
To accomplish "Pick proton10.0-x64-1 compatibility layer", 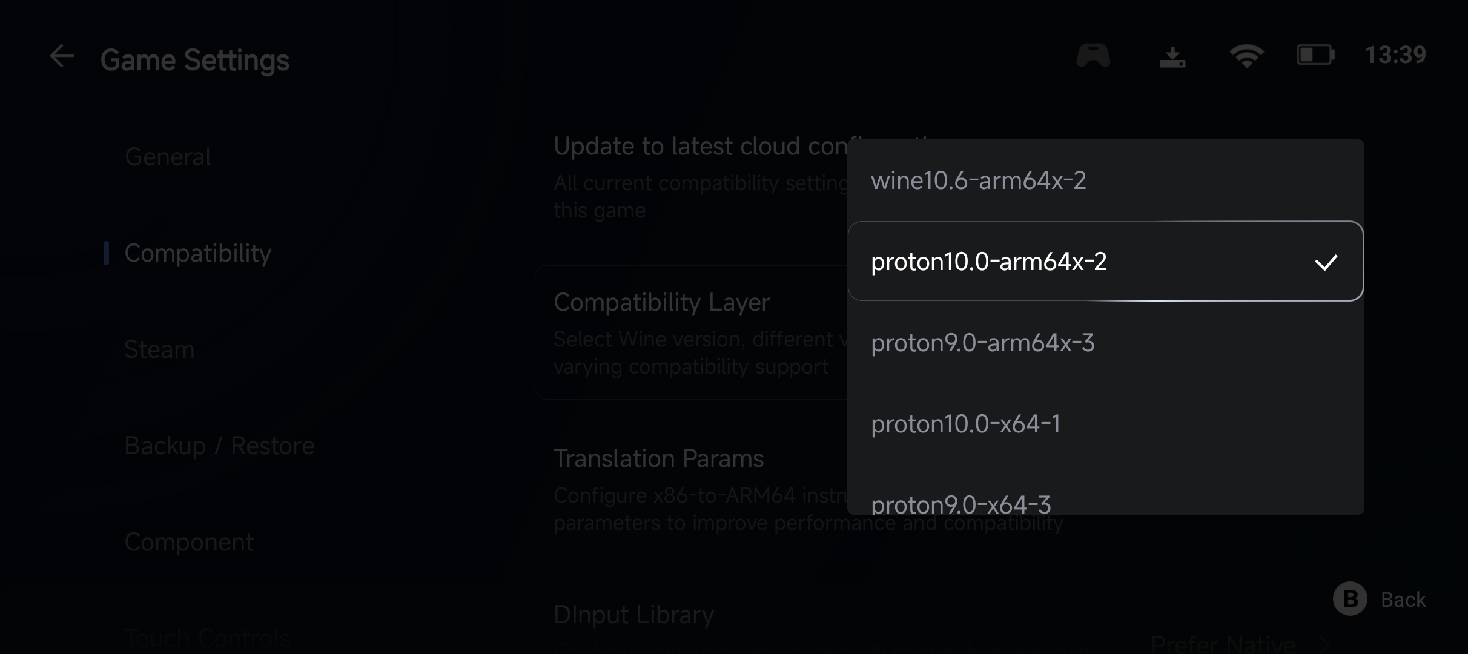I will (x=965, y=424).
